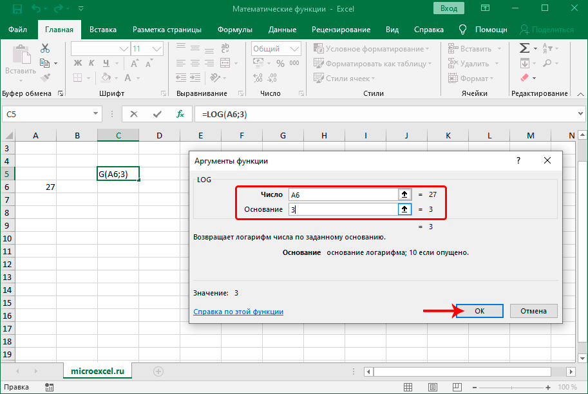588x394 pixels.
Task: Confirm the formula with the checkmark icon
Action: pyautogui.click(x=157, y=114)
